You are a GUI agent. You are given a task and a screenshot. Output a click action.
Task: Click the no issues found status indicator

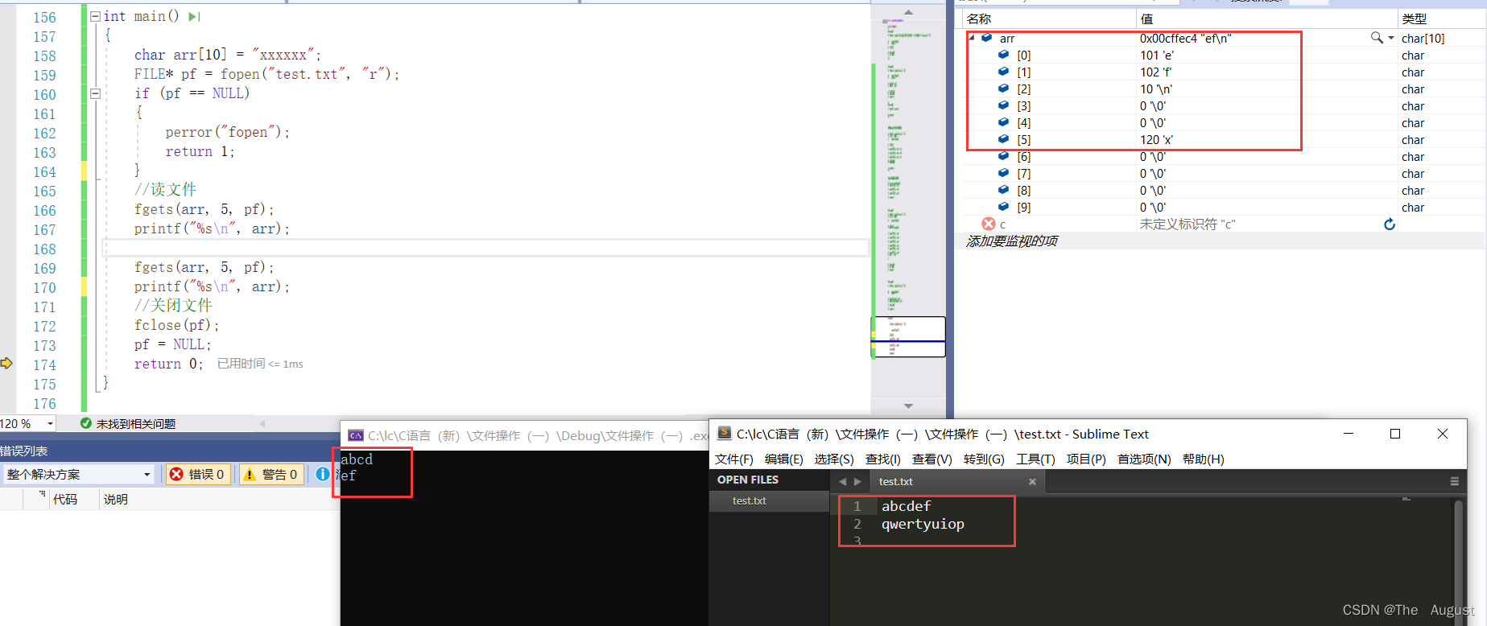coord(127,423)
